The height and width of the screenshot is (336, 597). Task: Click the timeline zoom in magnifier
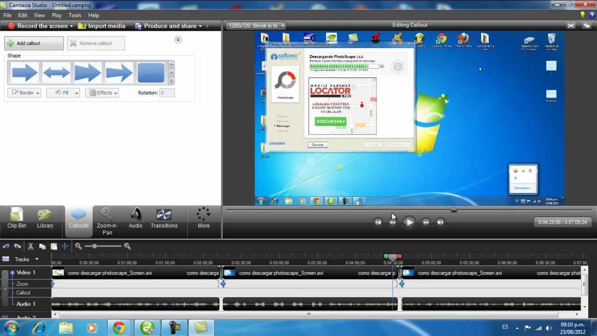pos(127,246)
